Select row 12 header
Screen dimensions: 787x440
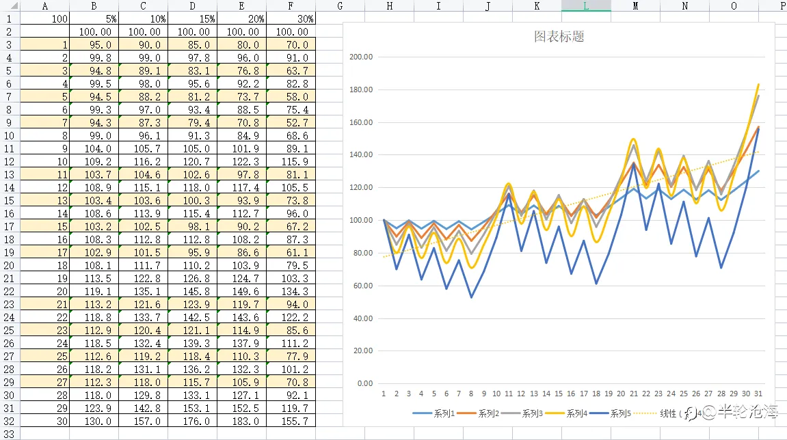pos(10,161)
